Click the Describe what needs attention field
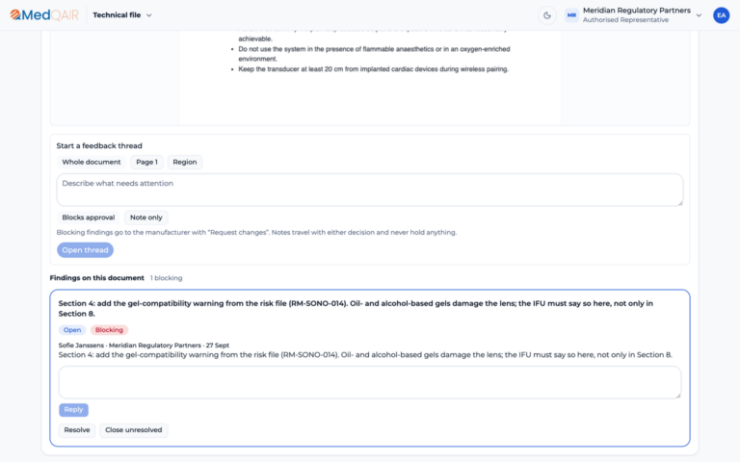 pyautogui.click(x=370, y=190)
